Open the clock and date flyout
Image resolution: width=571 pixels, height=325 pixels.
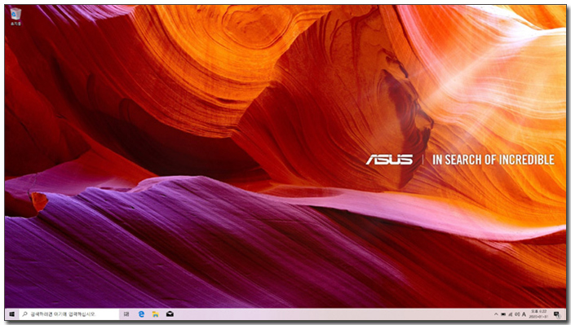coord(539,314)
